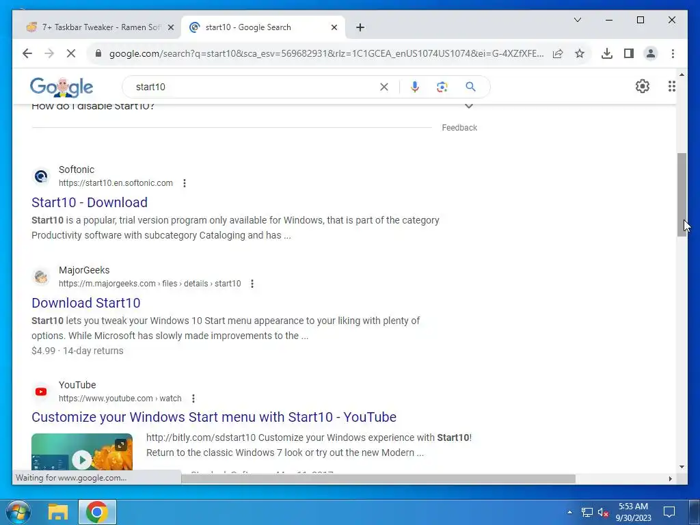Image resolution: width=700 pixels, height=525 pixels.
Task: Close the start10 Google Search tab
Action: pyautogui.click(x=334, y=27)
